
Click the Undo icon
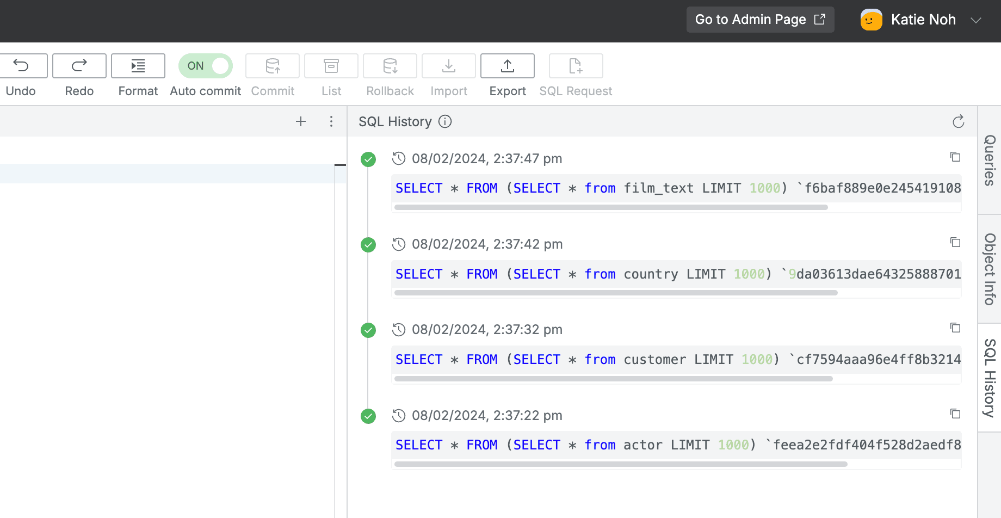[x=23, y=65]
